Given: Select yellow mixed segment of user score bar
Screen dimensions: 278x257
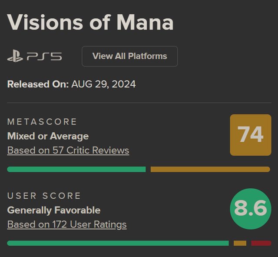Looking at the screenshot, I should coord(240,243).
